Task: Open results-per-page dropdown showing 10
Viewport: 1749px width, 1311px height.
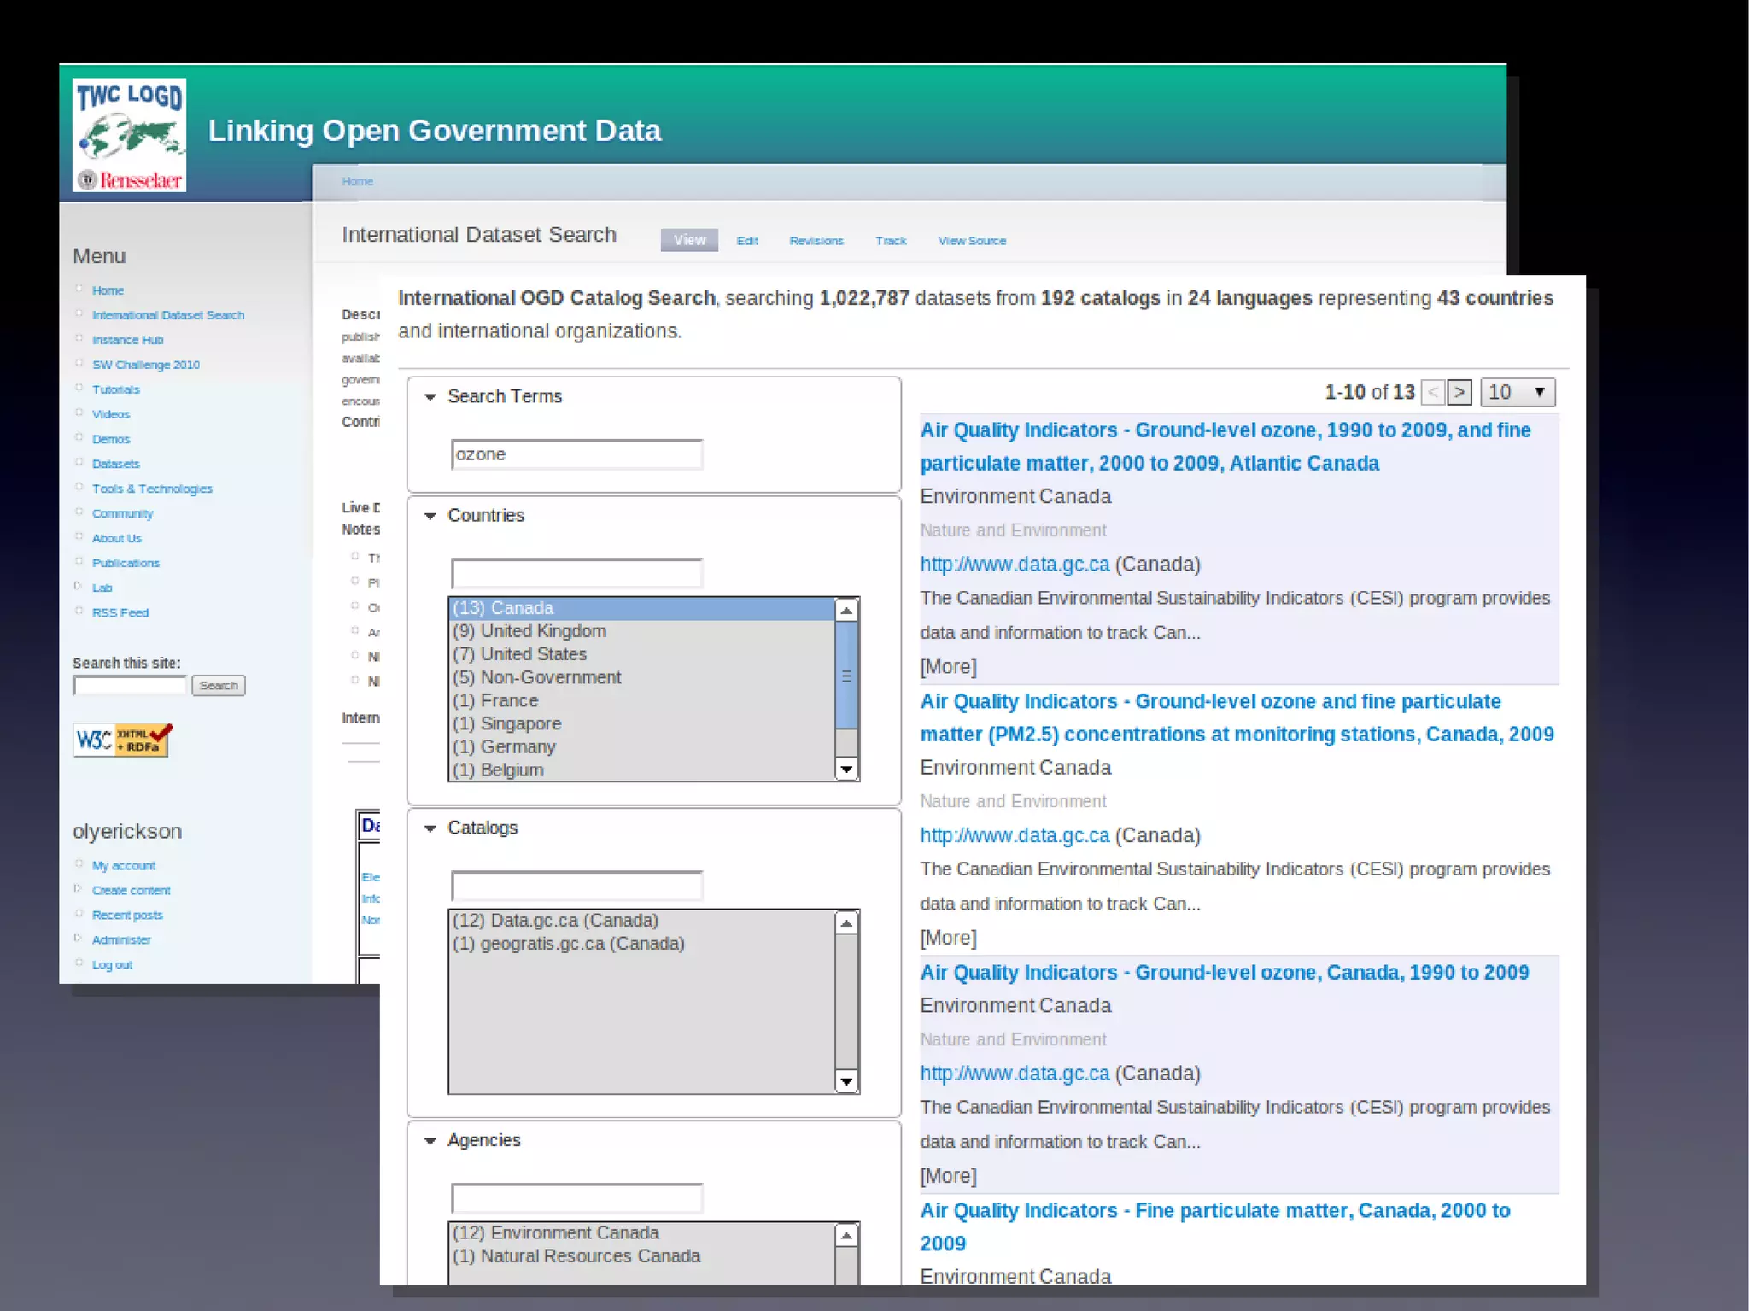Action: point(1517,392)
